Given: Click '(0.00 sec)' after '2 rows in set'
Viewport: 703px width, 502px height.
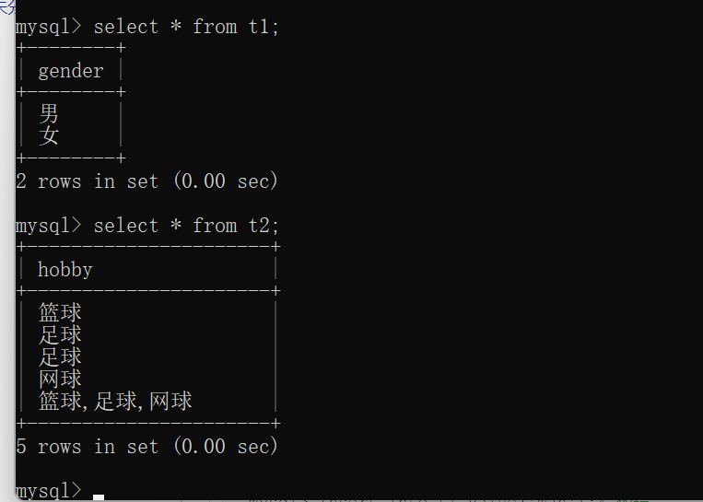Looking at the screenshot, I should tap(226, 181).
